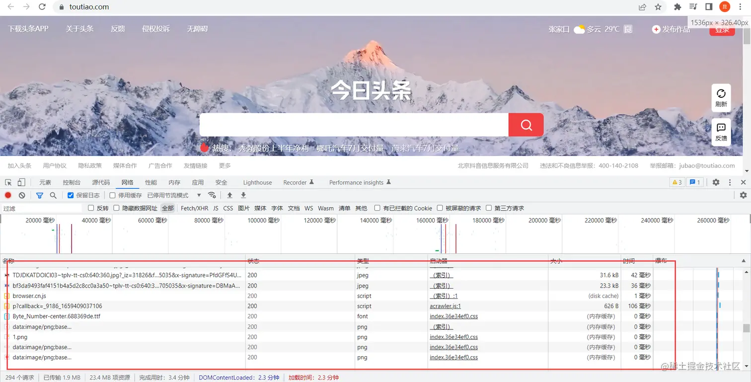This screenshot has height=382, width=751.
Task: Click the browser back arrow
Action: pyautogui.click(x=10, y=7)
